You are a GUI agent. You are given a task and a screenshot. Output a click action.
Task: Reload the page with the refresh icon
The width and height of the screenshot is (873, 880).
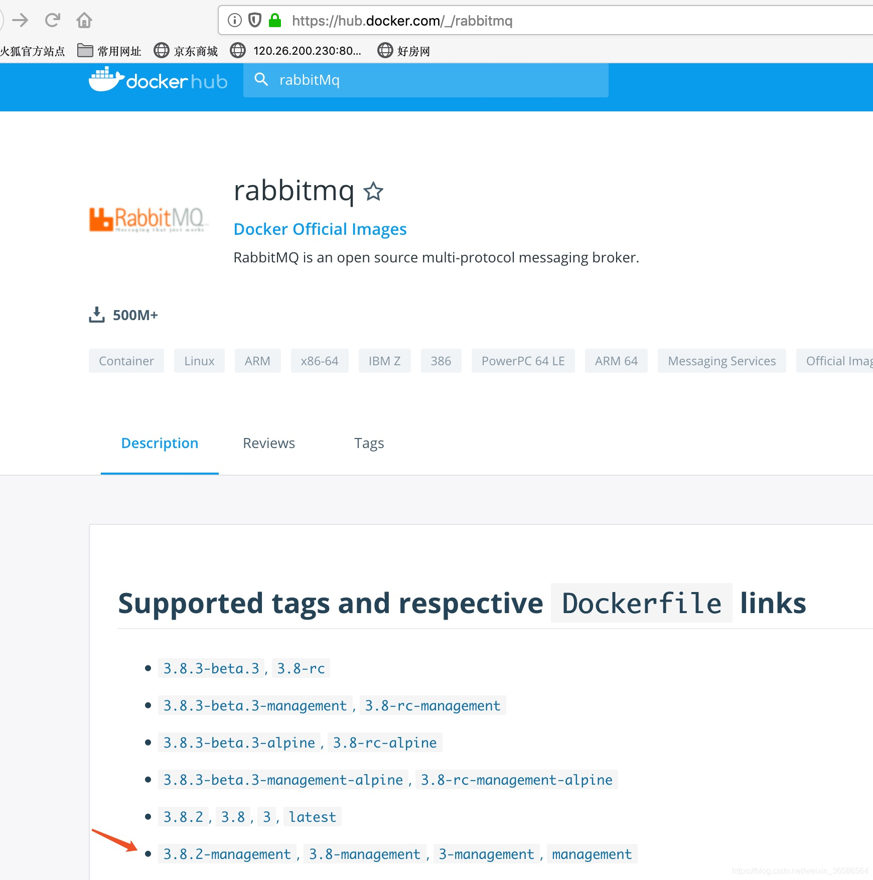click(52, 20)
